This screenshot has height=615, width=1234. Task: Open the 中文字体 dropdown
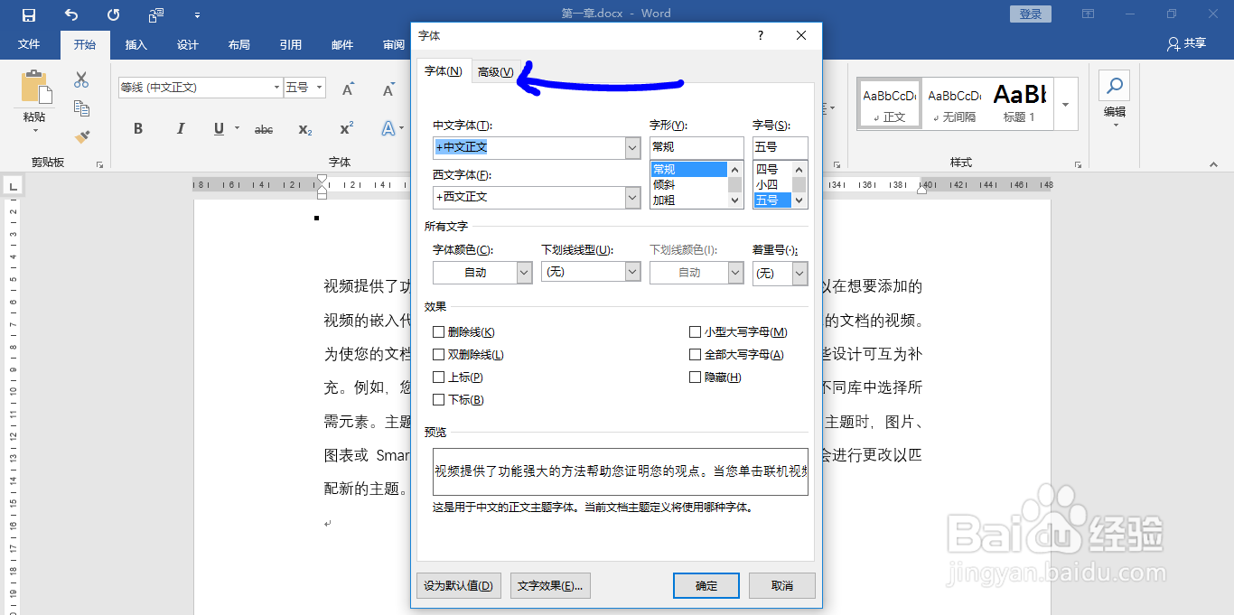click(x=631, y=147)
